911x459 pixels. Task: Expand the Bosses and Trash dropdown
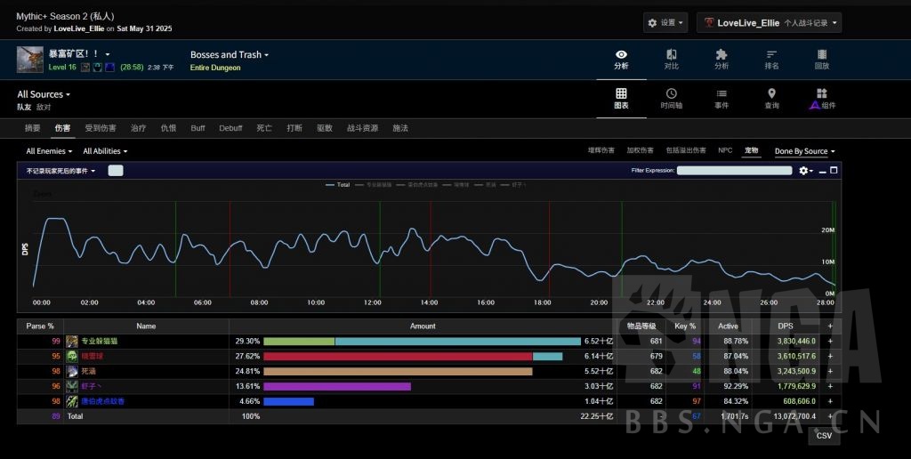coord(229,55)
